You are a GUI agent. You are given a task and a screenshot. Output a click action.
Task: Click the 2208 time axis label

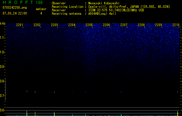[x=141, y=25]
